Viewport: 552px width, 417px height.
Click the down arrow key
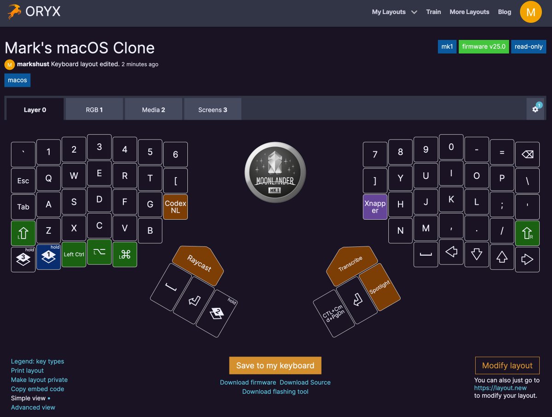(x=477, y=254)
